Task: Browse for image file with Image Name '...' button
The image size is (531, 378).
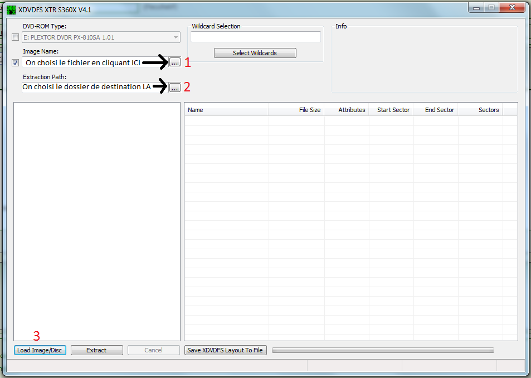Action: click(x=175, y=62)
